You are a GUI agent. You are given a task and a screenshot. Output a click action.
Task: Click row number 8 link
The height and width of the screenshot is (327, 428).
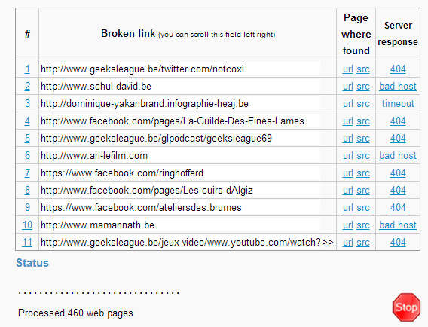pyautogui.click(x=27, y=191)
